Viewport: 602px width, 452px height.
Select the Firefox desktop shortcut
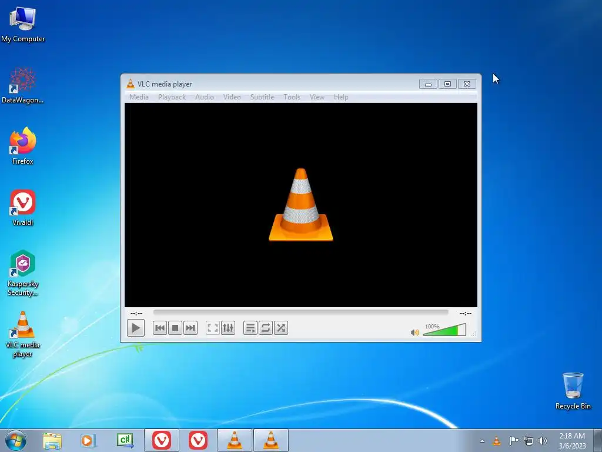coord(23,146)
